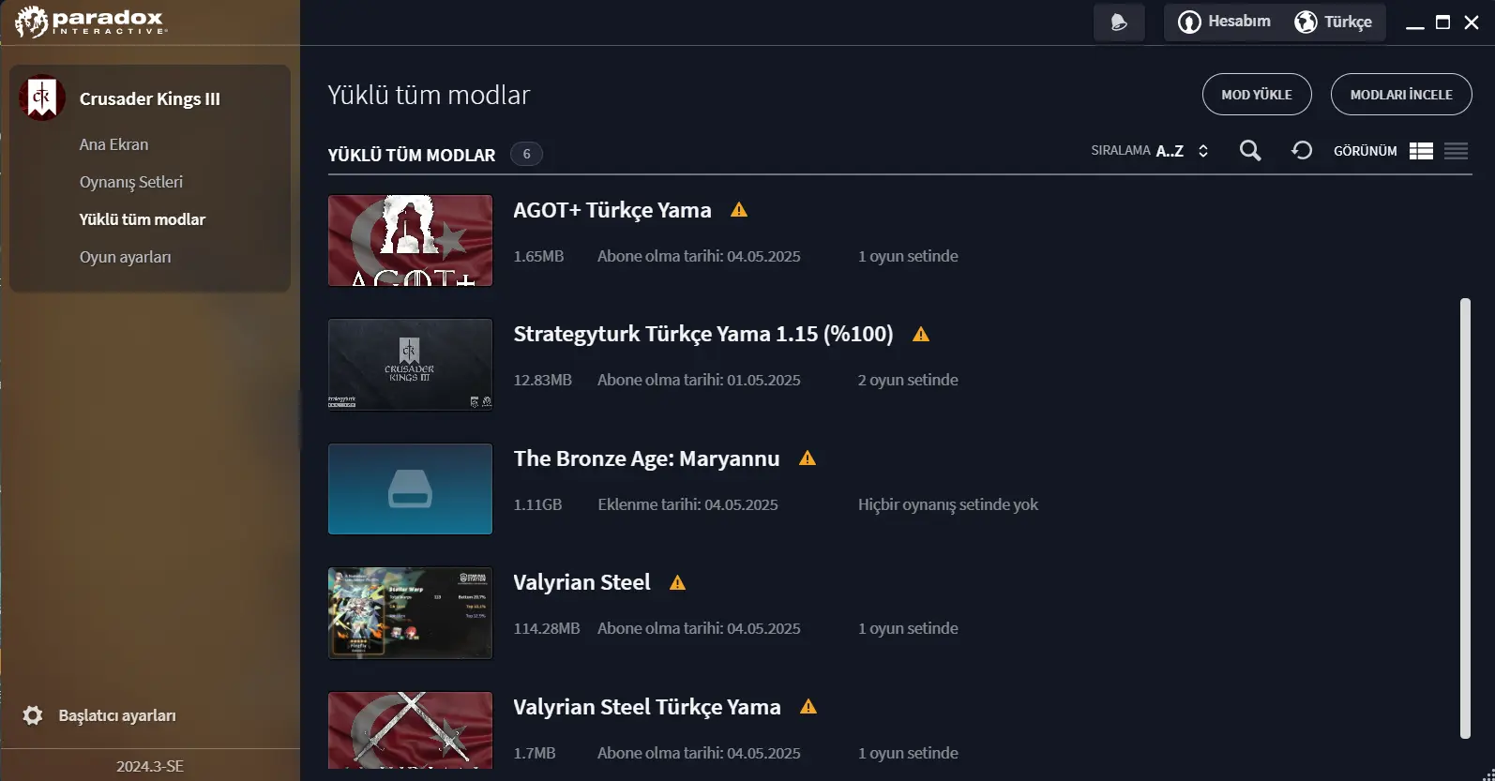Click the Crusader Kings III game icon
Viewport: 1495px width, 781px height.
[x=42, y=98]
